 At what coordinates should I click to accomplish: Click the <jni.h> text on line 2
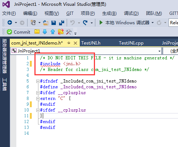(72, 64)
